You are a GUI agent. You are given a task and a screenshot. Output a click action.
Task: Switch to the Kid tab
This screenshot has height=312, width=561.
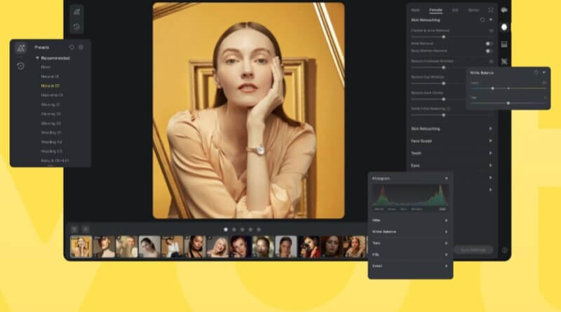(x=455, y=10)
